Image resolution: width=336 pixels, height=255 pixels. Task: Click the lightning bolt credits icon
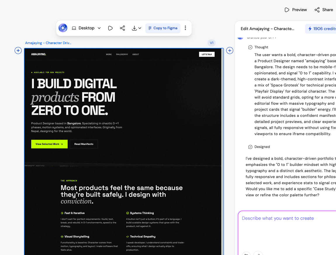(310, 29)
